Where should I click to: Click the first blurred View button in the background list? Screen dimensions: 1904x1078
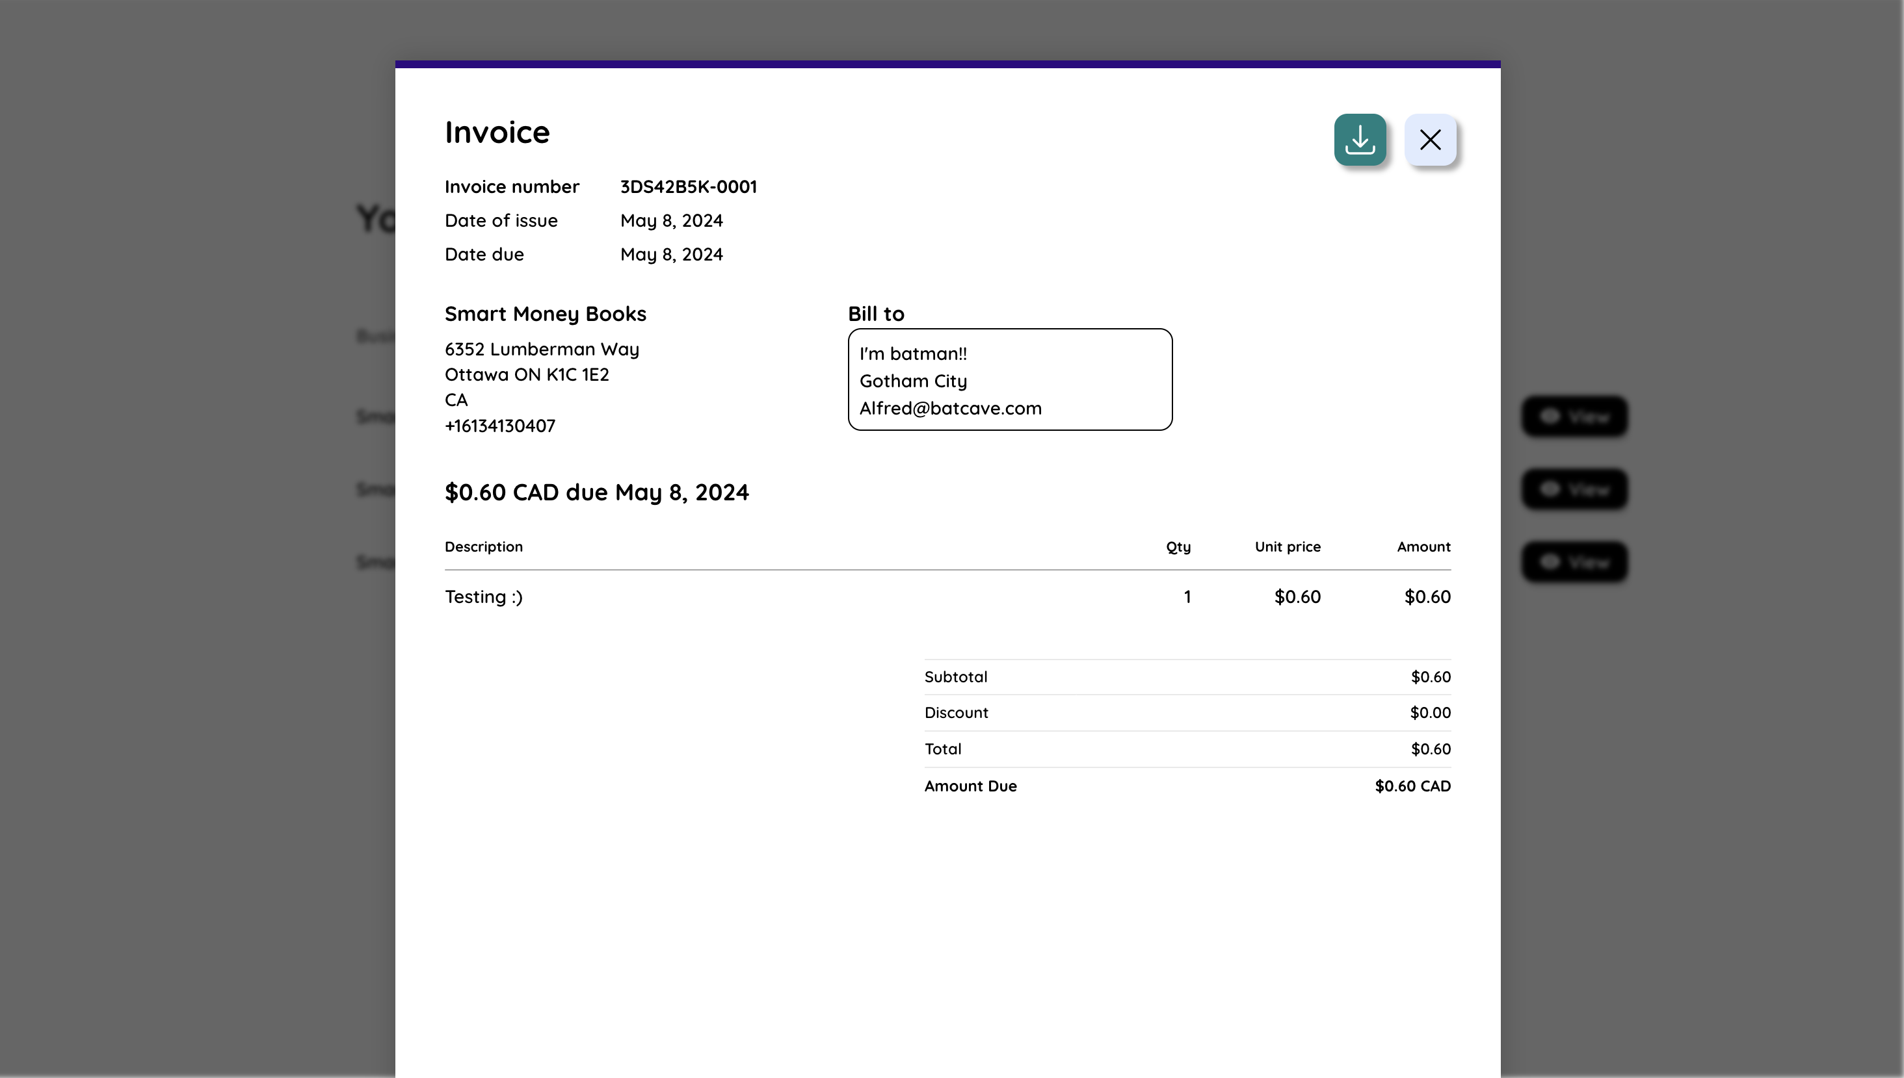point(1574,417)
